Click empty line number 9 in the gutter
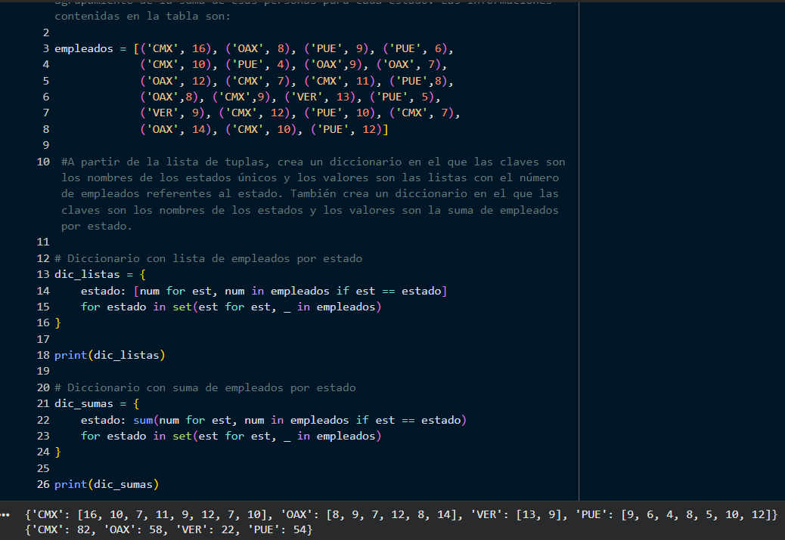Image resolution: width=785 pixels, height=540 pixels. (x=45, y=146)
